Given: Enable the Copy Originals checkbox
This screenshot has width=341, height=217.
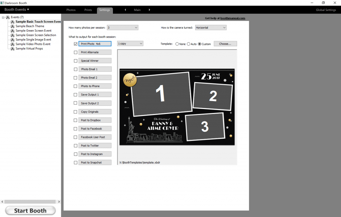Looking at the screenshot, I should pos(76,112).
